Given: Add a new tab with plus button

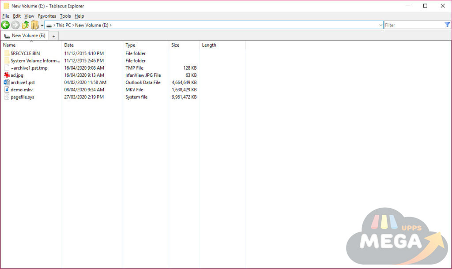Looking at the screenshot, I should coord(53,36).
